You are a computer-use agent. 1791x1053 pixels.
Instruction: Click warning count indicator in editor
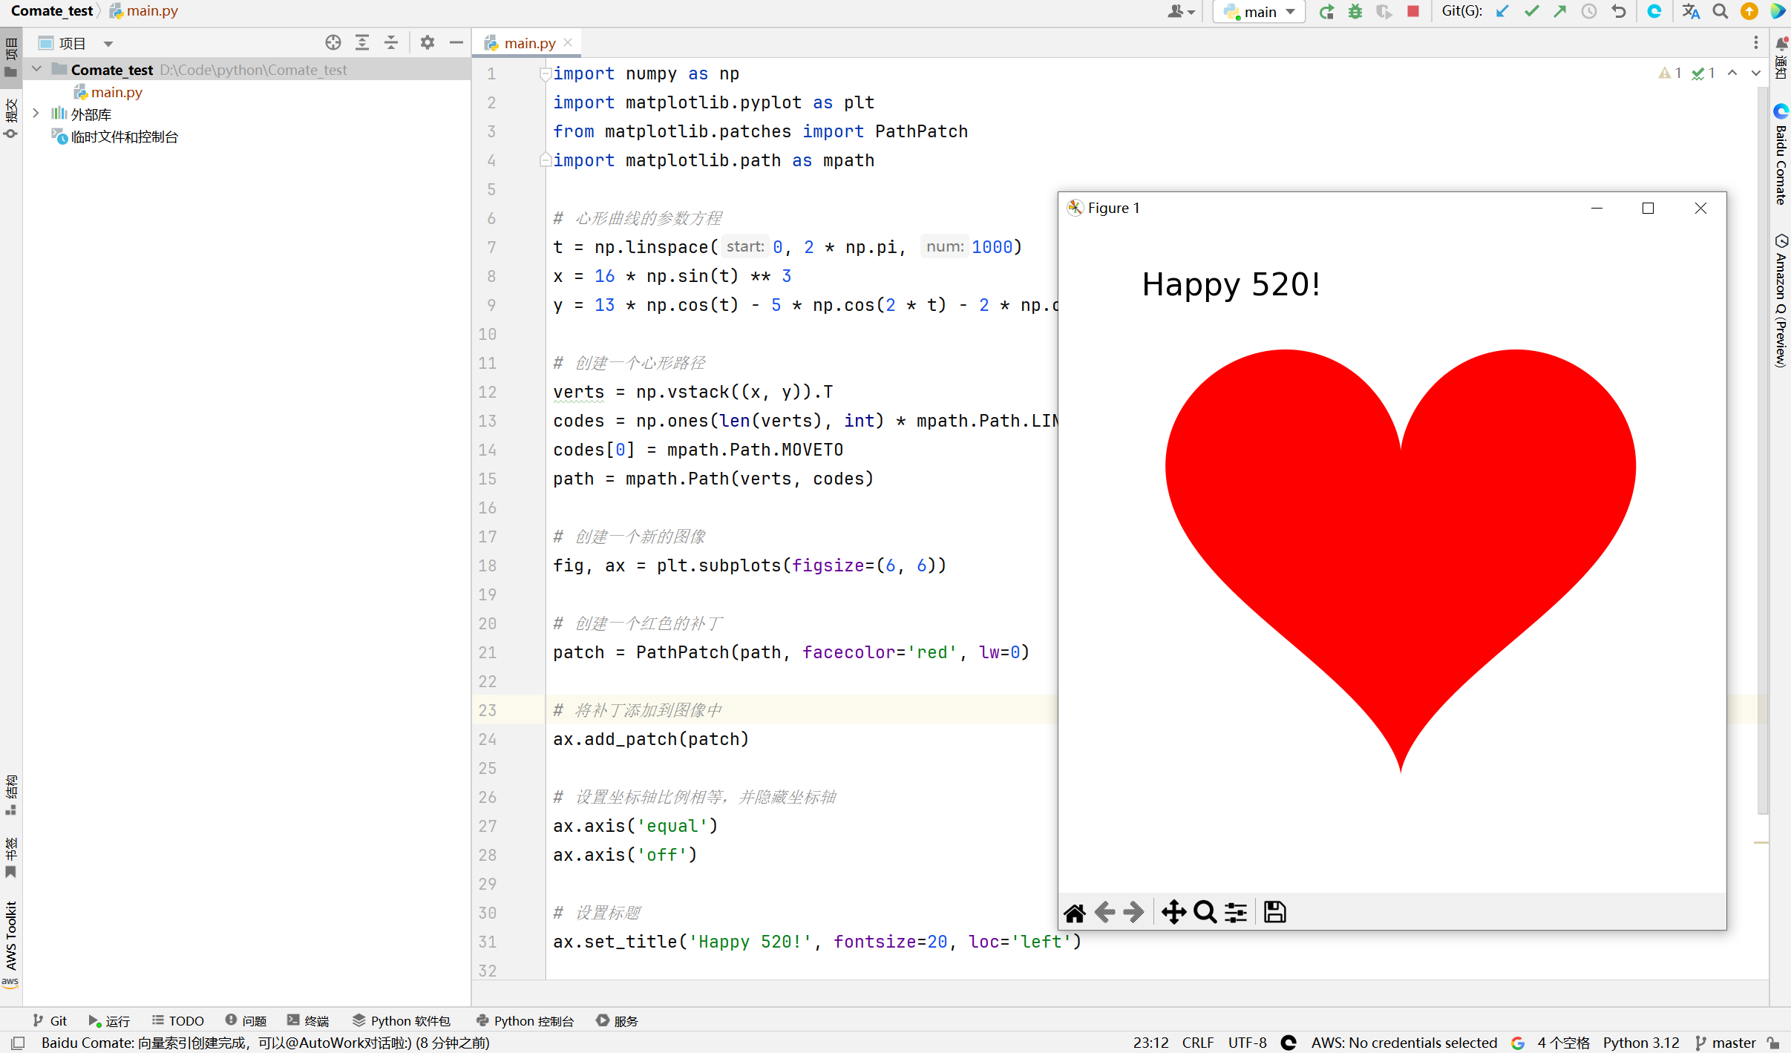coord(1670,73)
